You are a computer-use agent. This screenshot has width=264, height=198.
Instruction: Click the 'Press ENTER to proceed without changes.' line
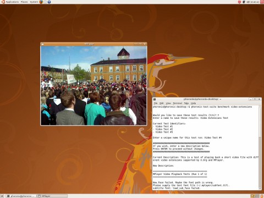[178, 149]
